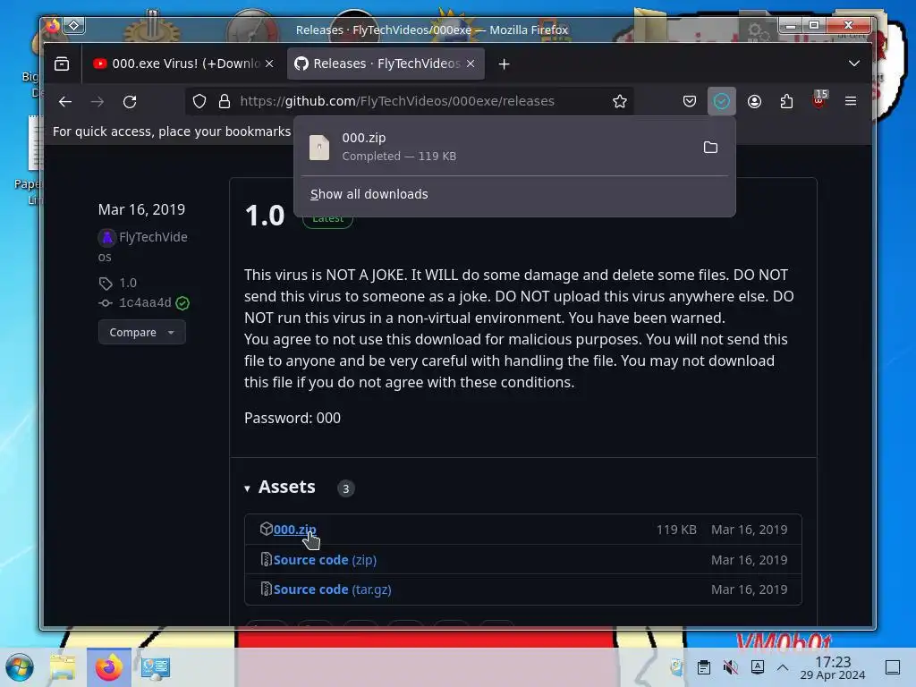Open system settings taskbar icon

point(155,667)
